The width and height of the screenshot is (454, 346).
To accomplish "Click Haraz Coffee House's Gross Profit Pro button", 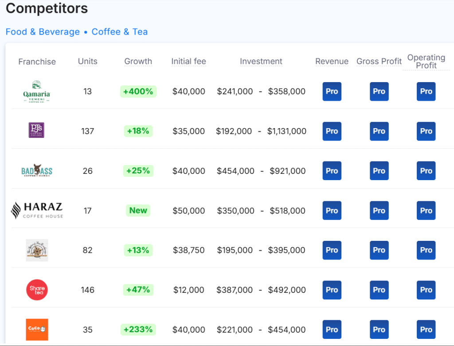I will point(379,210).
